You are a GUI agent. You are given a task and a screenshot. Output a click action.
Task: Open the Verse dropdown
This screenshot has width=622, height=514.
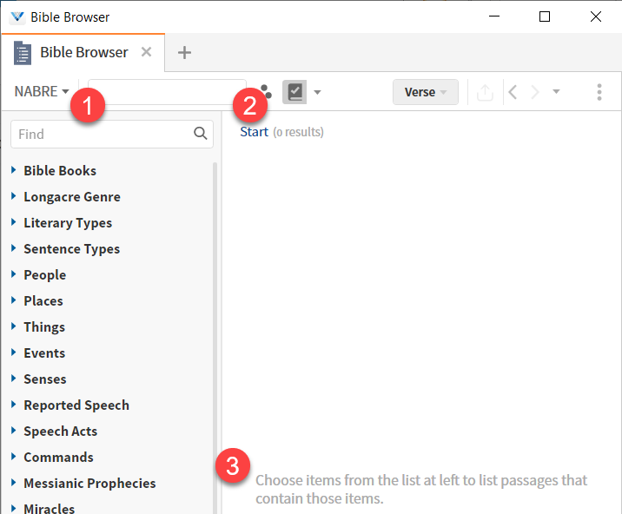(x=426, y=92)
